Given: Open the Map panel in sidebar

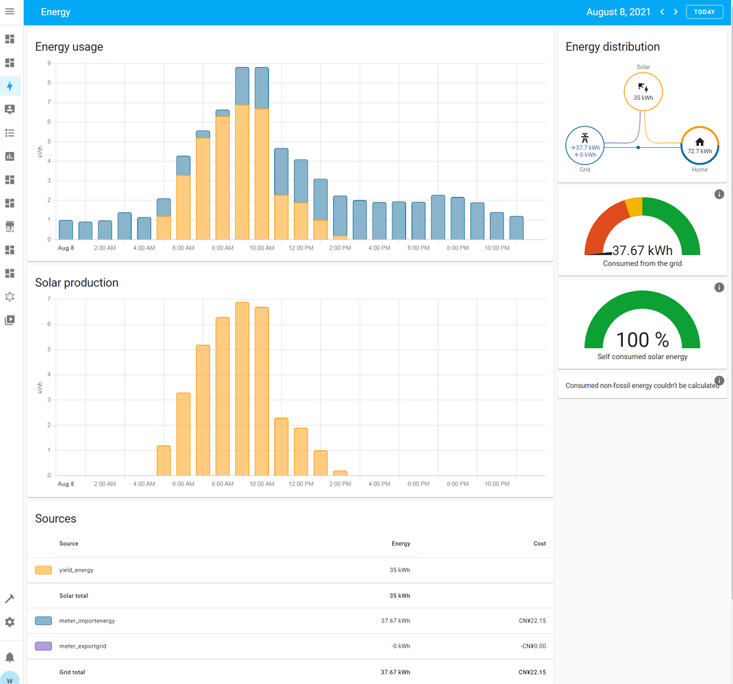Looking at the screenshot, I should point(10,109).
